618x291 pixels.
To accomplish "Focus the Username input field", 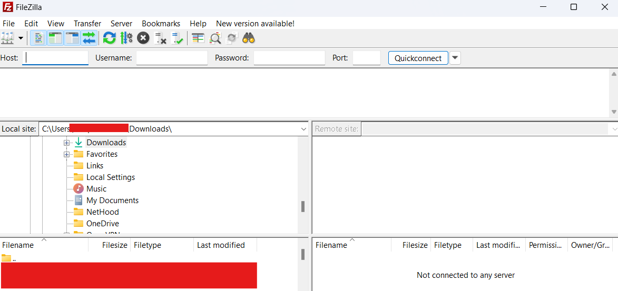I will tap(172, 58).
